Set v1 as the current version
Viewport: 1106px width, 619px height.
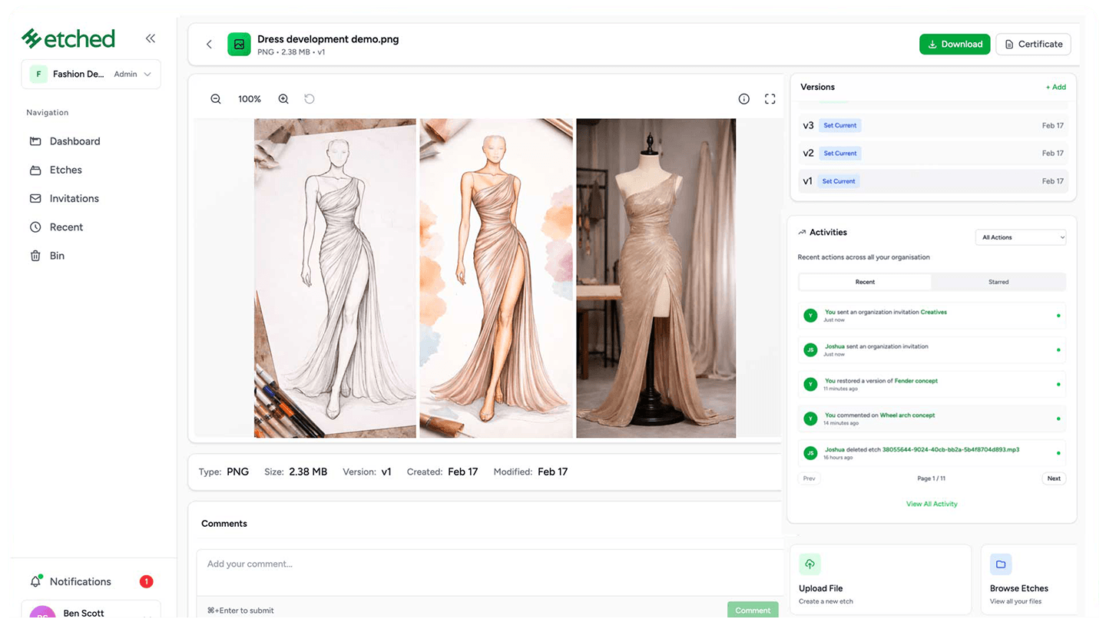point(839,181)
